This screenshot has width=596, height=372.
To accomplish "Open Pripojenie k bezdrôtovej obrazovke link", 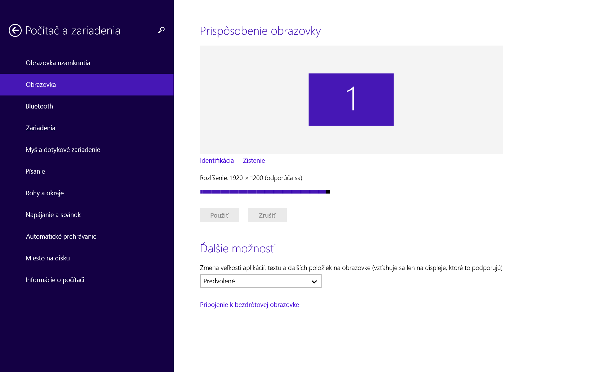I will click(x=250, y=305).
